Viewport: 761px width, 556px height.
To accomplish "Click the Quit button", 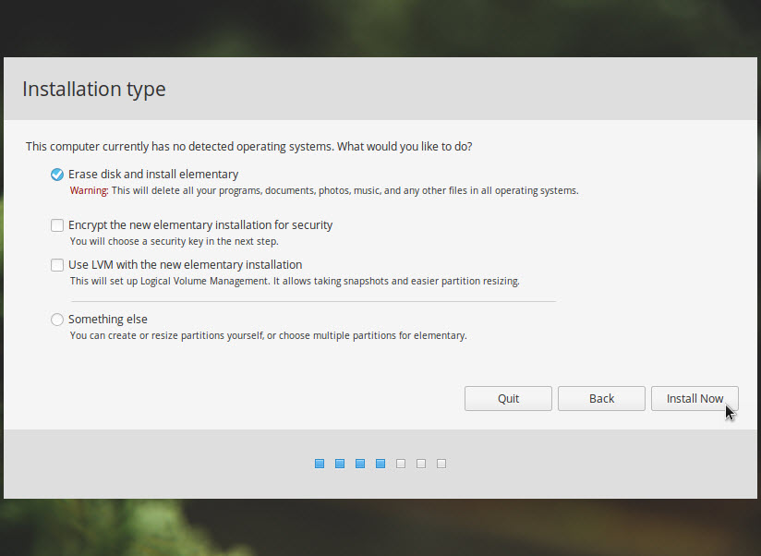I will 508,398.
